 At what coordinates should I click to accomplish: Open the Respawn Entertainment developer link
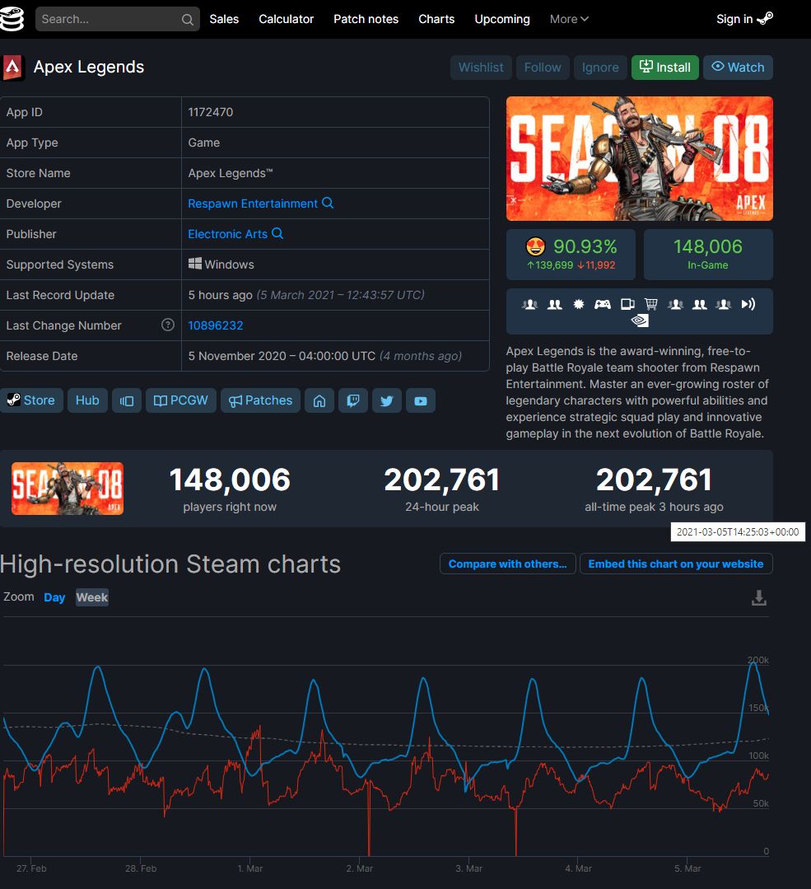(x=254, y=204)
